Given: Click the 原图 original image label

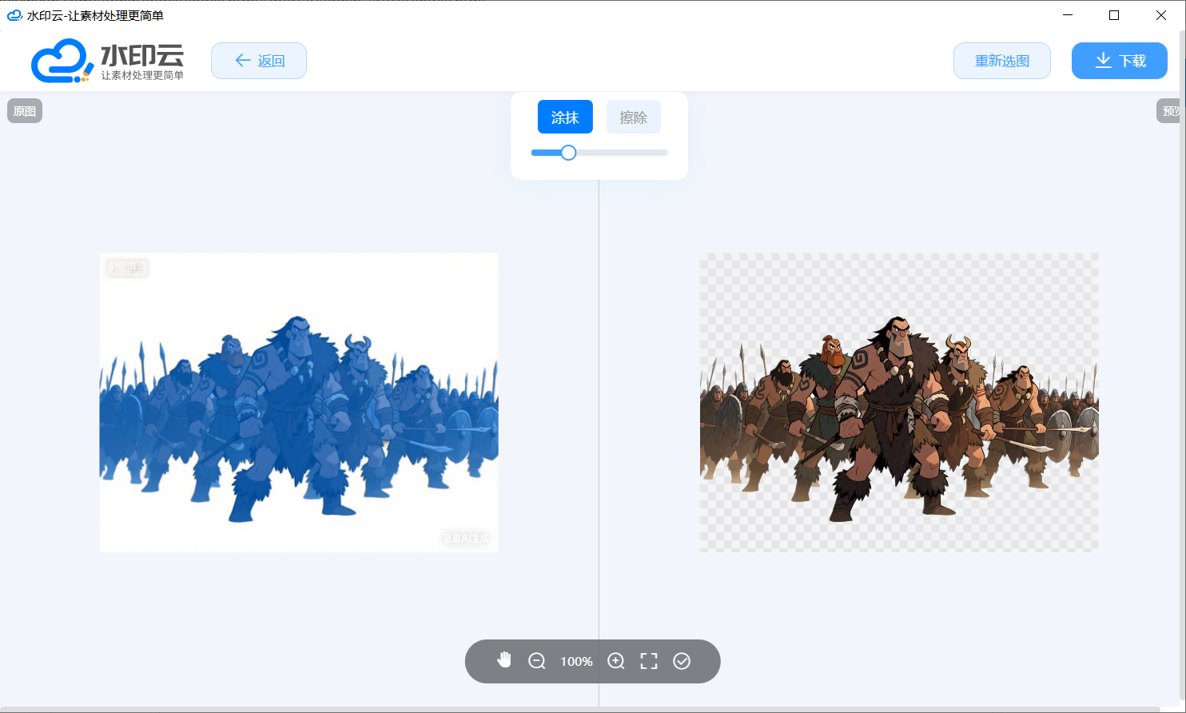Looking at the screenshot, I should click(25, 111).
